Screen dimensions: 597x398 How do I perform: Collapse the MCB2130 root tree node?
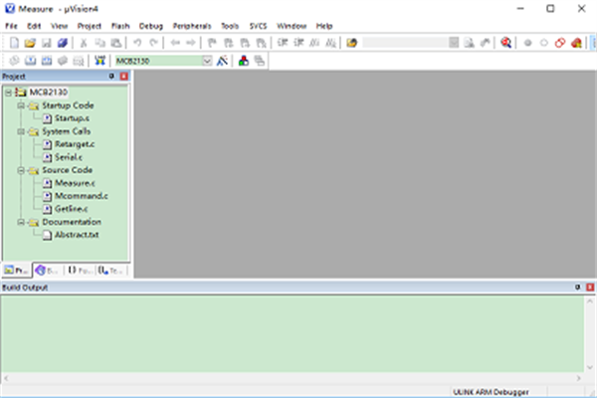8,93
